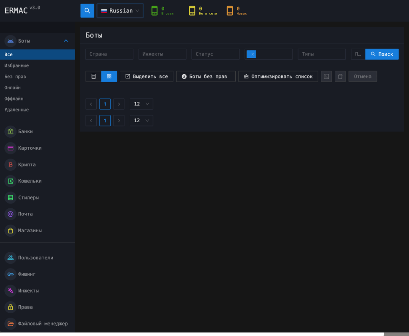The height and width of the screenshot is (336, 409).
Task: Switch to grid view layout
Action: click(109, 77)
